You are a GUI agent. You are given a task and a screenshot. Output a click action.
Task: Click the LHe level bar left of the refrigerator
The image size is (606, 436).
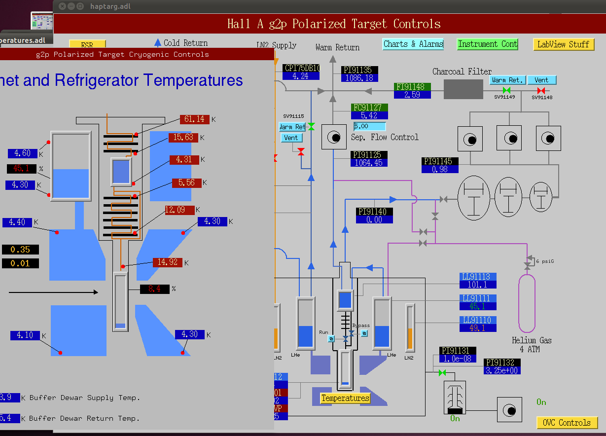[x=305, y=323]
